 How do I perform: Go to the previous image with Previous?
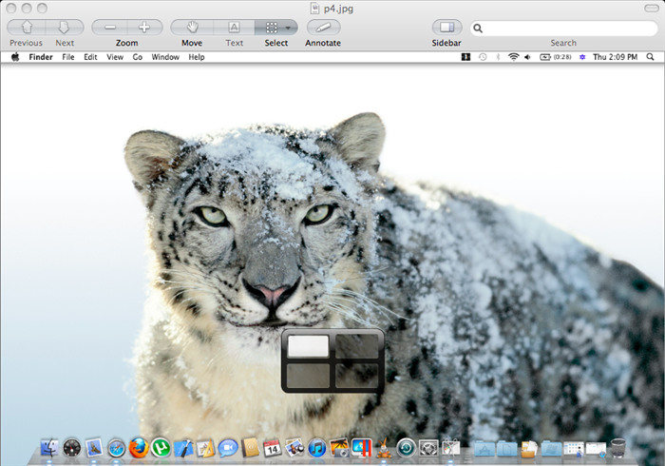(27, 28)
